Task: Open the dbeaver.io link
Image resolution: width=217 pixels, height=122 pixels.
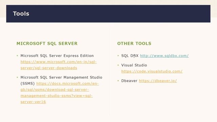Action: tap(158, 81)
